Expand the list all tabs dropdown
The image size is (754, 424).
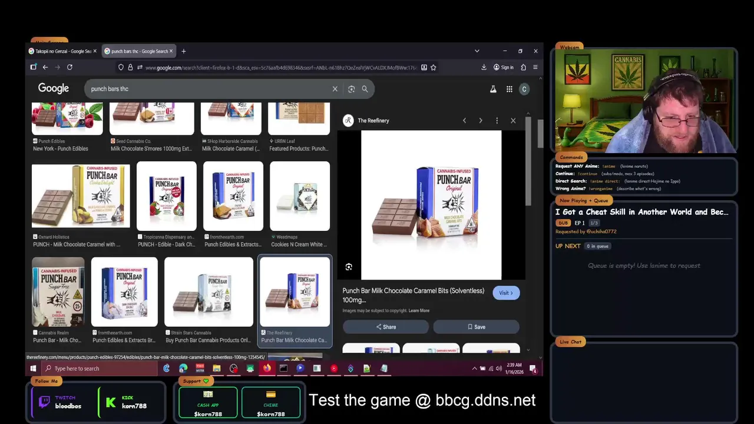[477, 51]
